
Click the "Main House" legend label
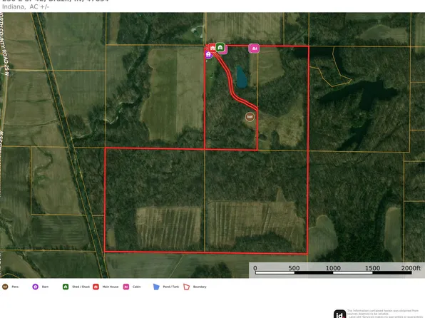111,287
